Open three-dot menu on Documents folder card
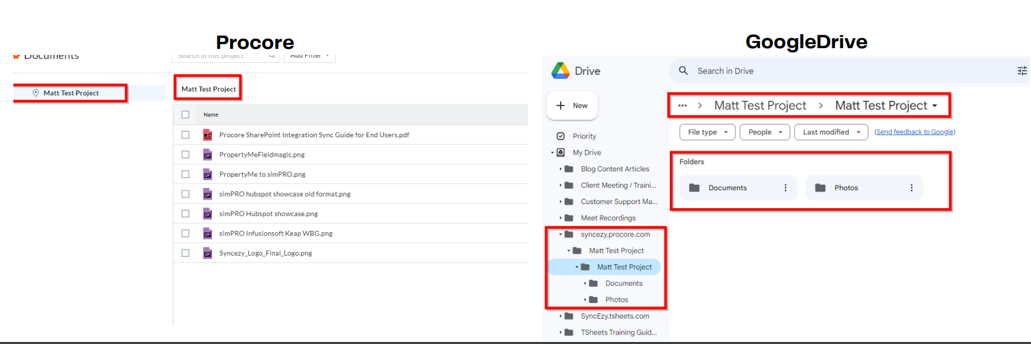Image resolution: width=1031 pixels, height=344 pixels. tap(785, 188)
